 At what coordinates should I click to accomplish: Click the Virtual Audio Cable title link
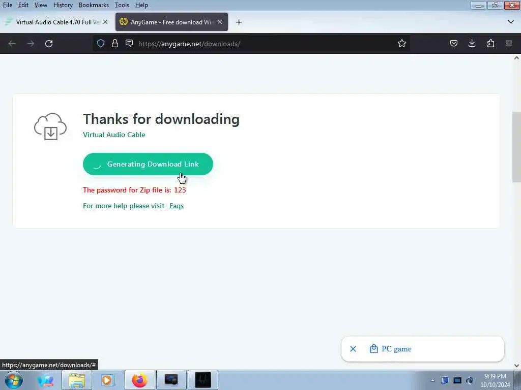[x=114, y=135]
